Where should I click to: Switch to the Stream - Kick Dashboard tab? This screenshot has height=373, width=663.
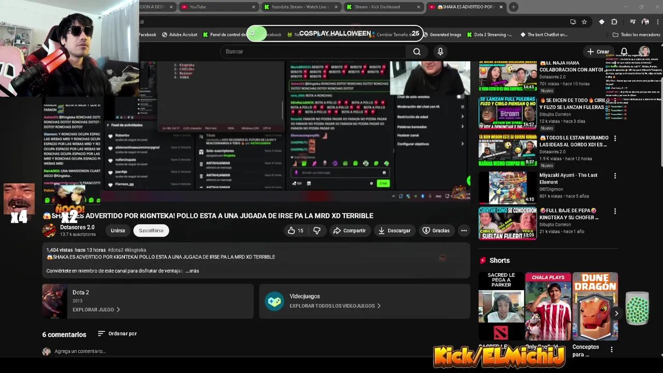pos(383,7)
